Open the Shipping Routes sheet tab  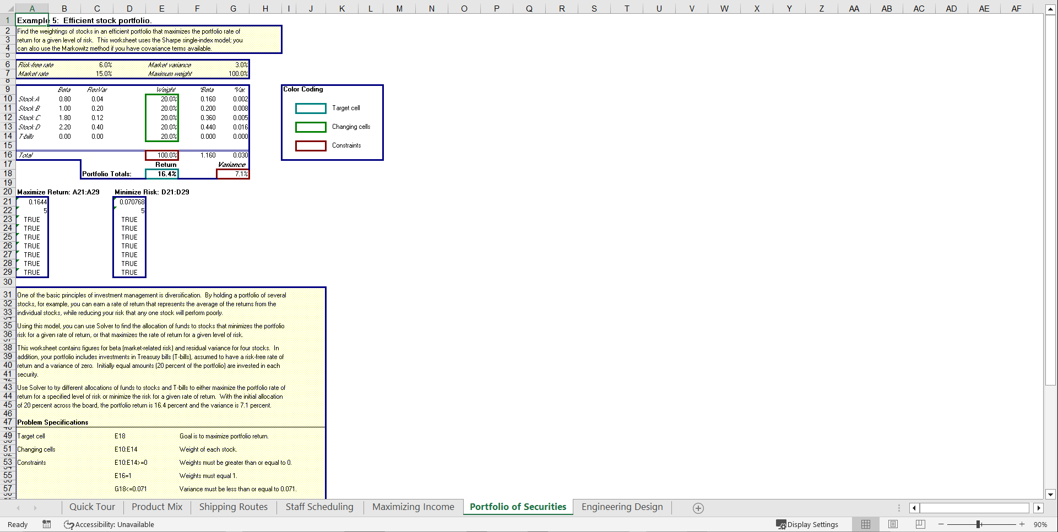[x=233, y=507]
